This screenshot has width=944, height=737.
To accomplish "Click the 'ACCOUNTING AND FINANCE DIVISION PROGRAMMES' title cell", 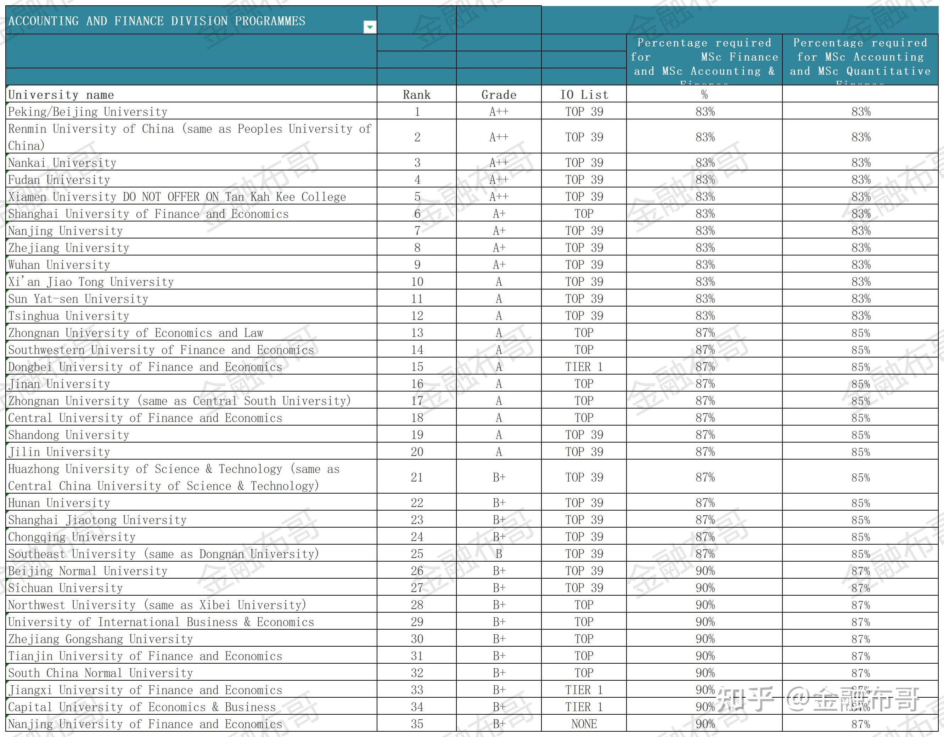I will pyautogui.click(x=157, y=21).
